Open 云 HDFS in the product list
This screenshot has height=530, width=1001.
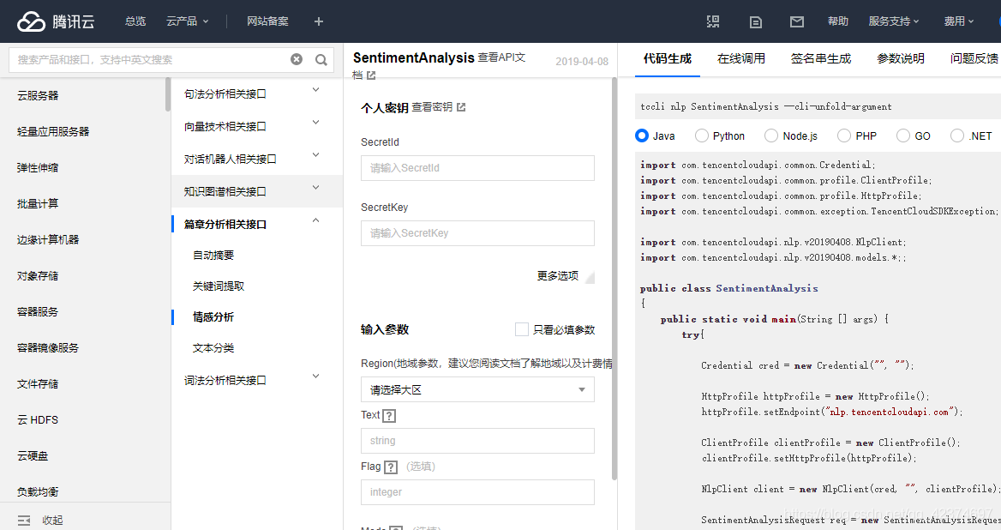click(38, 420)
